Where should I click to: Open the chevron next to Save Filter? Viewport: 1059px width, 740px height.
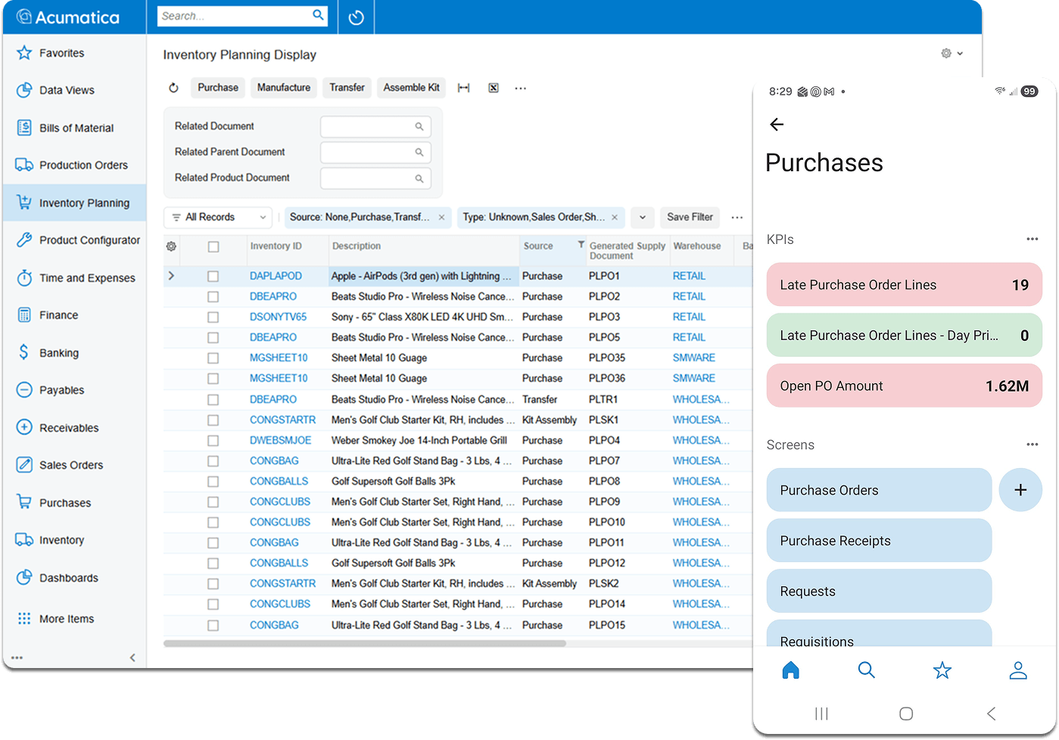click(642, 217)
